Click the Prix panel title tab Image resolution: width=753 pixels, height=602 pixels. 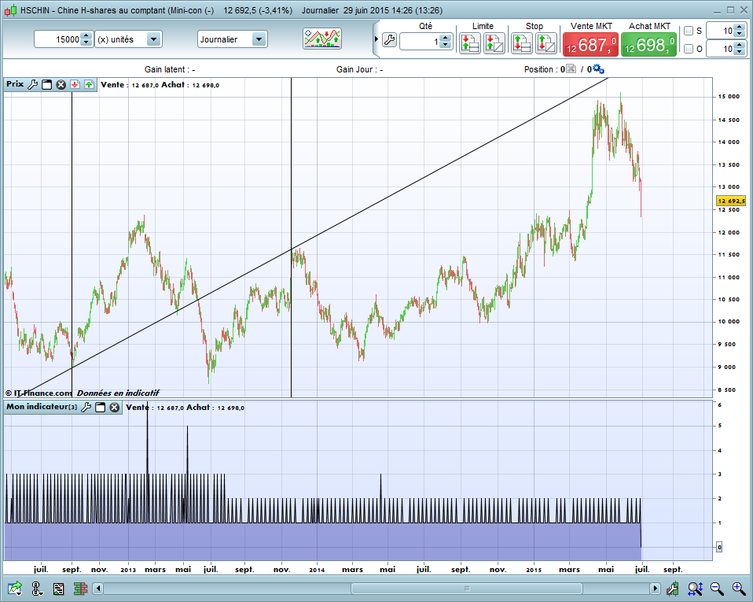pos(15,84)
